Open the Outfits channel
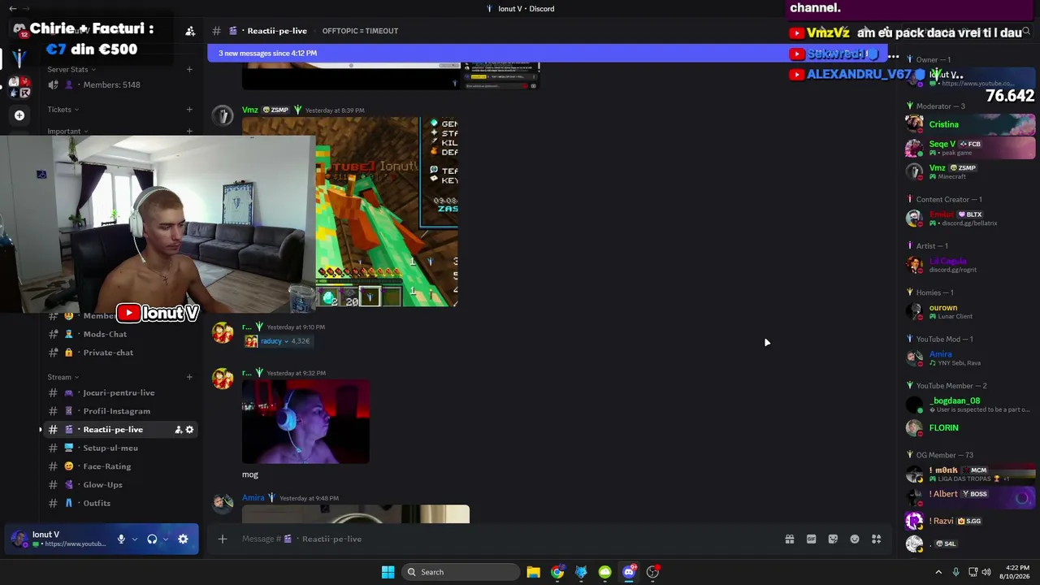This screenshot has width=1040, height=585. (x=119, y=503)
